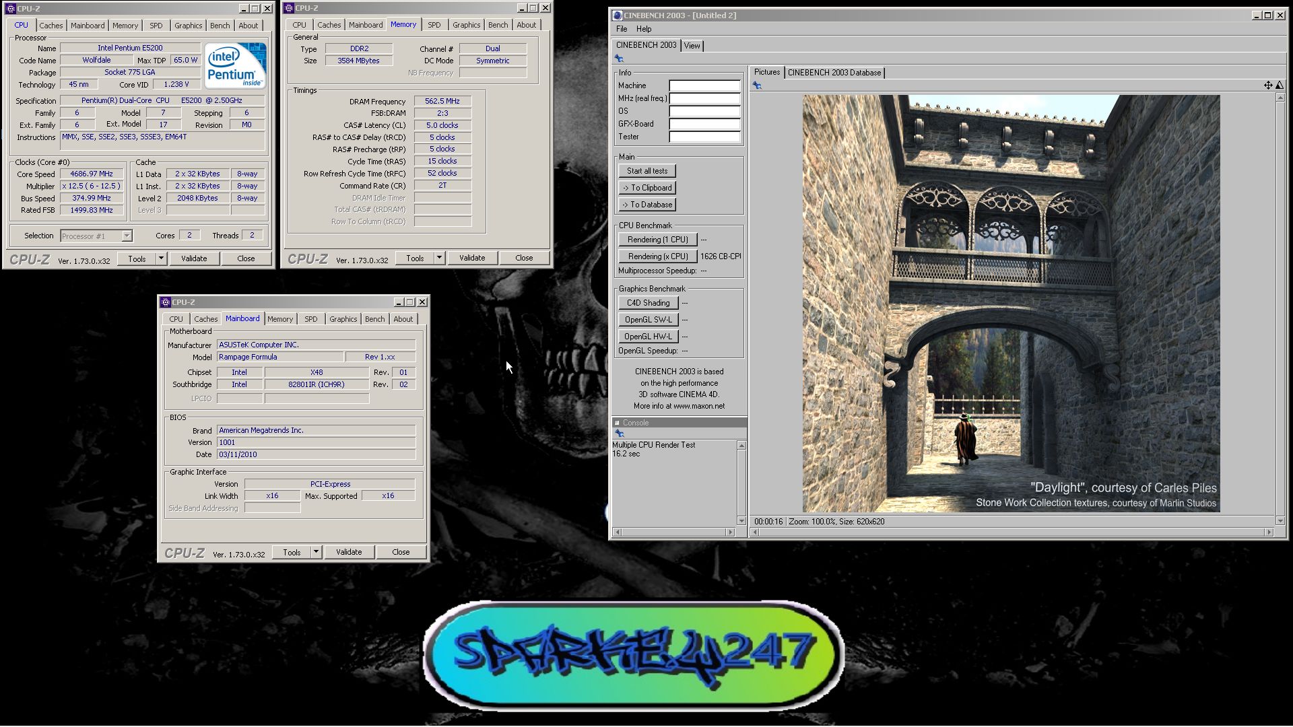
Task: Open Tools dropdown arrow in Mainboard window
Action: (x=316, y=552)
